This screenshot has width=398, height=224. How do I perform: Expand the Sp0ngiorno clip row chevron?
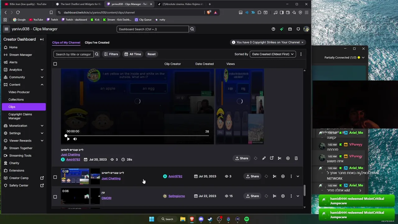click(298, 196)
